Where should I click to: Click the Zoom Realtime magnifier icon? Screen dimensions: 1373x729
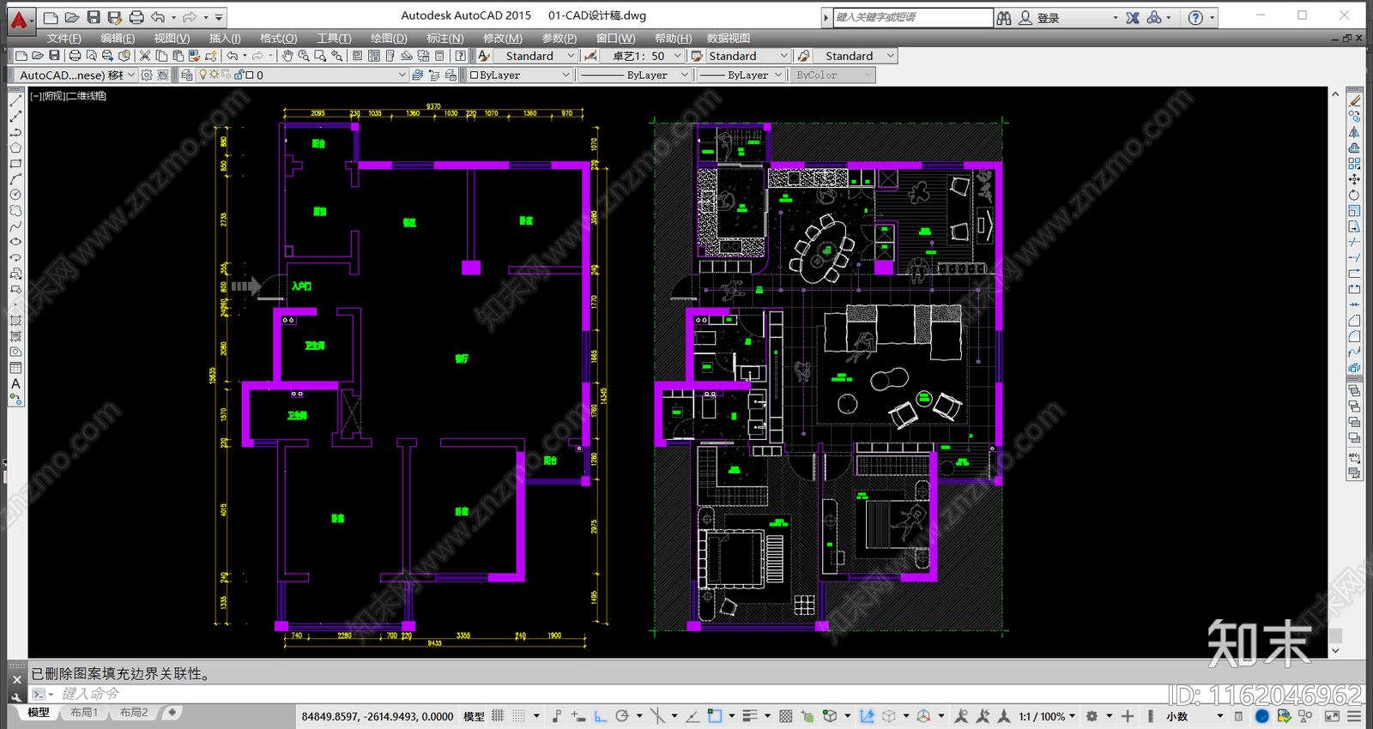(304, 56)
